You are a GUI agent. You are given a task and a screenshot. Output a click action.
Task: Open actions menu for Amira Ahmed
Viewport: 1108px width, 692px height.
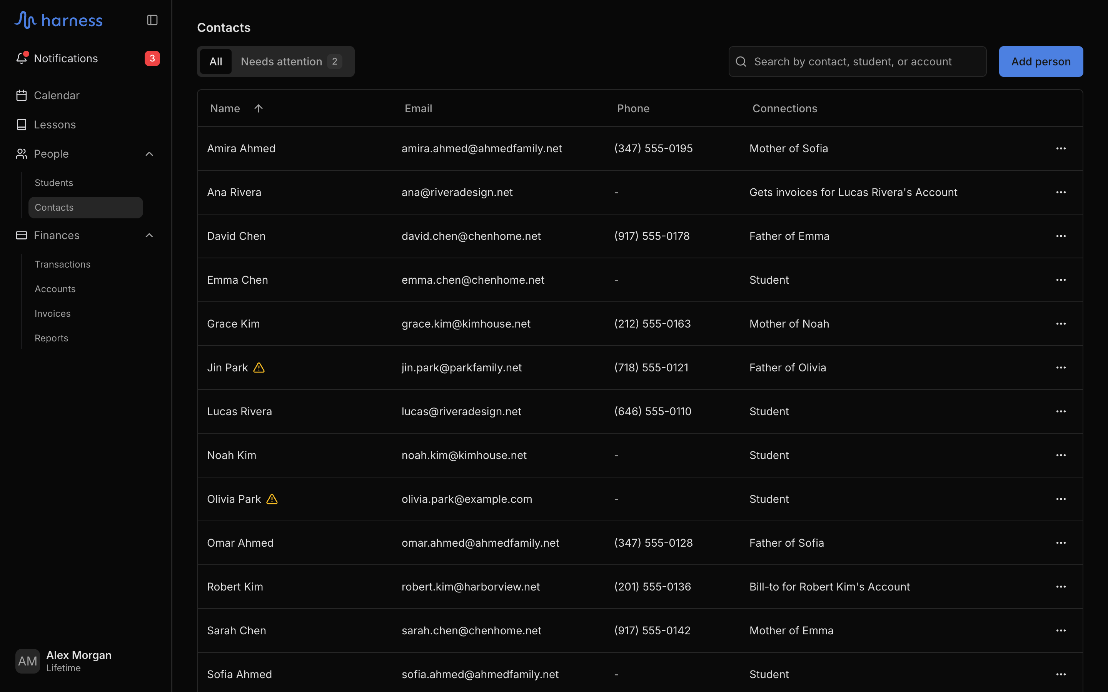pos(1061,148)
